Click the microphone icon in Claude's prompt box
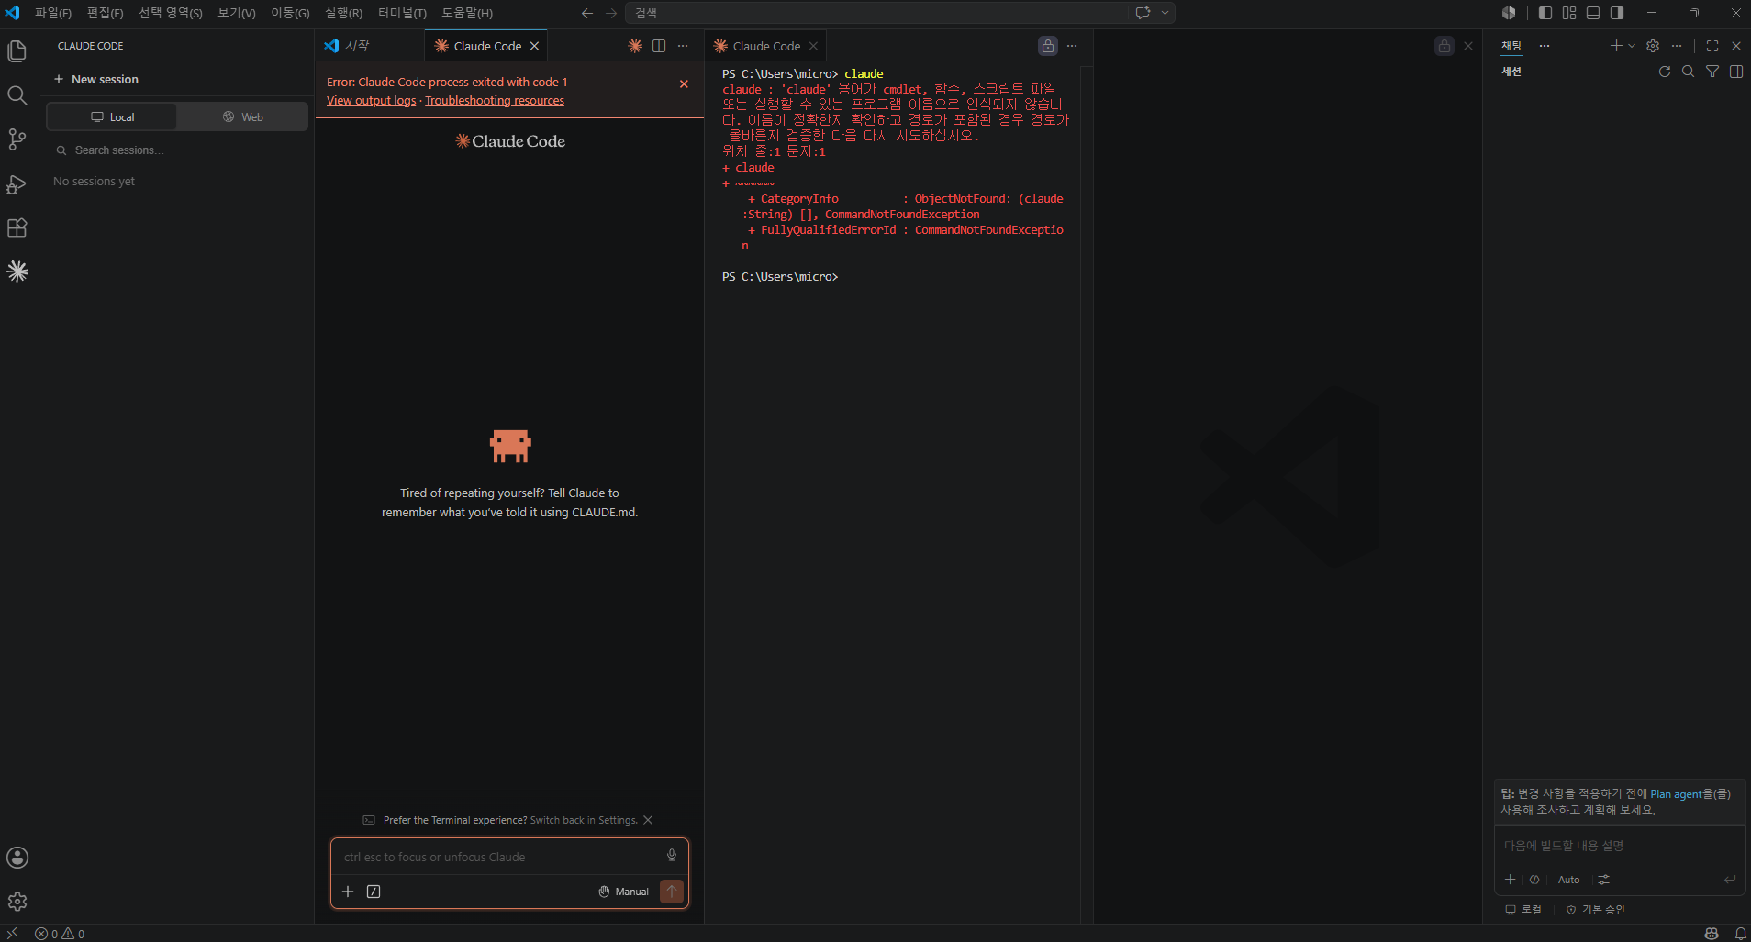 [672, 856]
